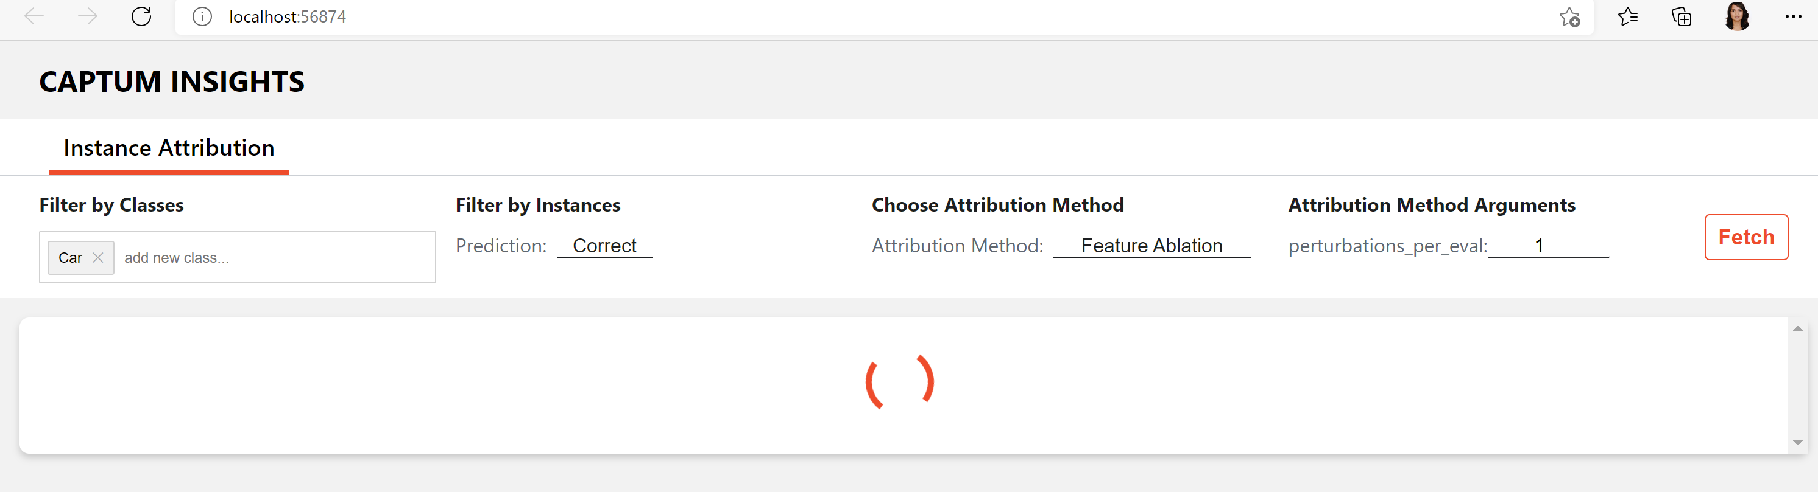The height and width of the screenshot is (492, 1818).
Task: Switch to the Instance Attribution tab
Action: (169, 147)
